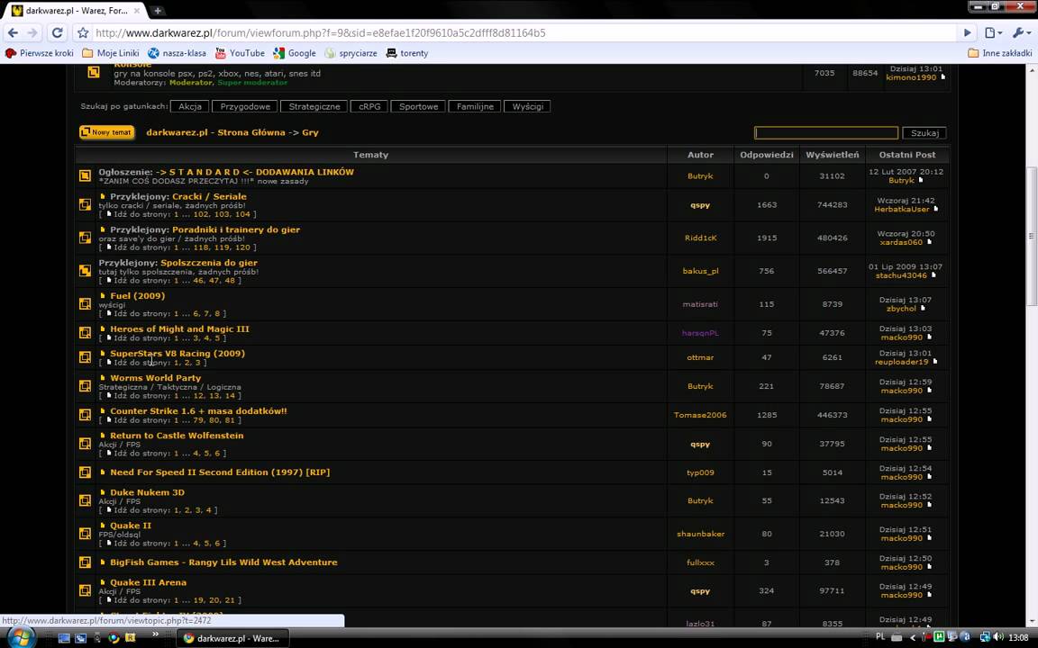Filter games by Familijne genre

475,106
